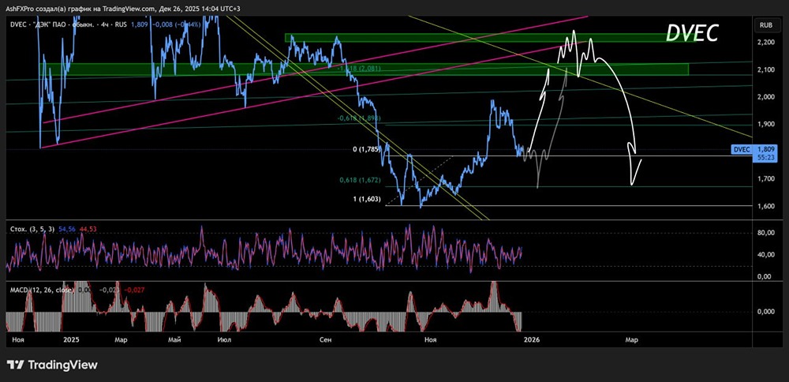Click the 1,600 price axis label
This screenshot has width=789, height=382.
coord(767,206)
